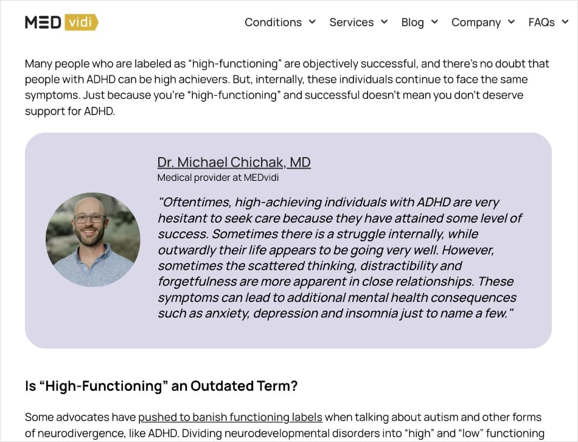Image resolution: width=578 pixels, height=442 pixels.
Task: Select Conditions in the navigation bar
Action: pos(273,23)
